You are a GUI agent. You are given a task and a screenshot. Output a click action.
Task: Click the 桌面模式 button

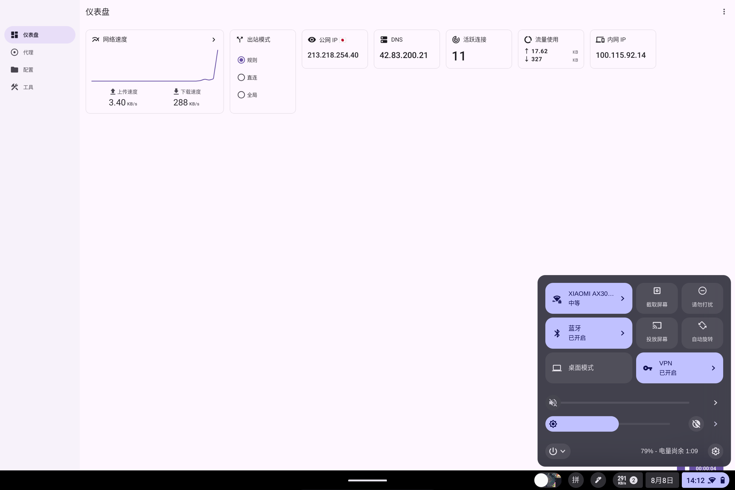[x=588, y=368]
